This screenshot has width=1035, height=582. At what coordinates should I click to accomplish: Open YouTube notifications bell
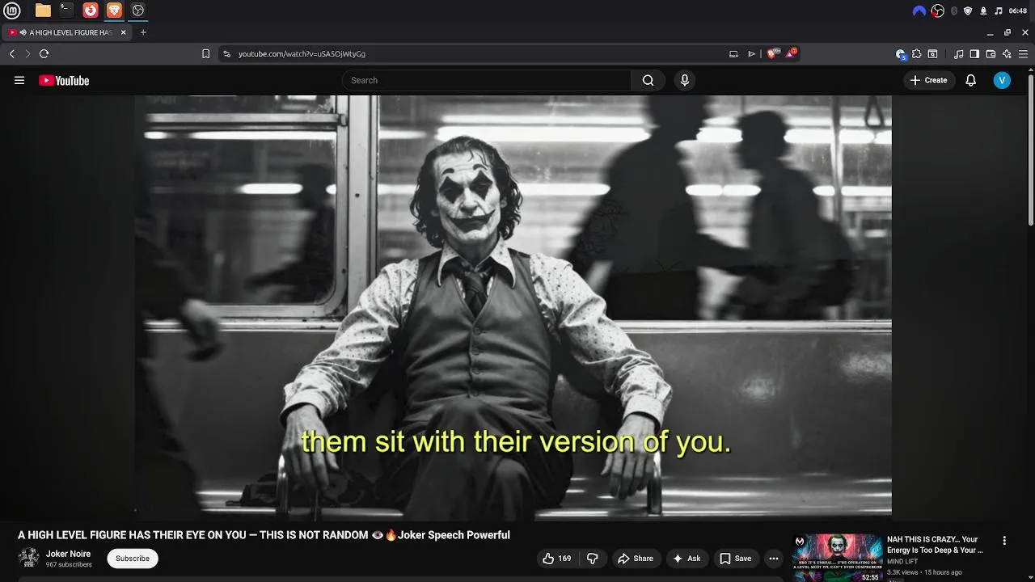pos(971,80)
